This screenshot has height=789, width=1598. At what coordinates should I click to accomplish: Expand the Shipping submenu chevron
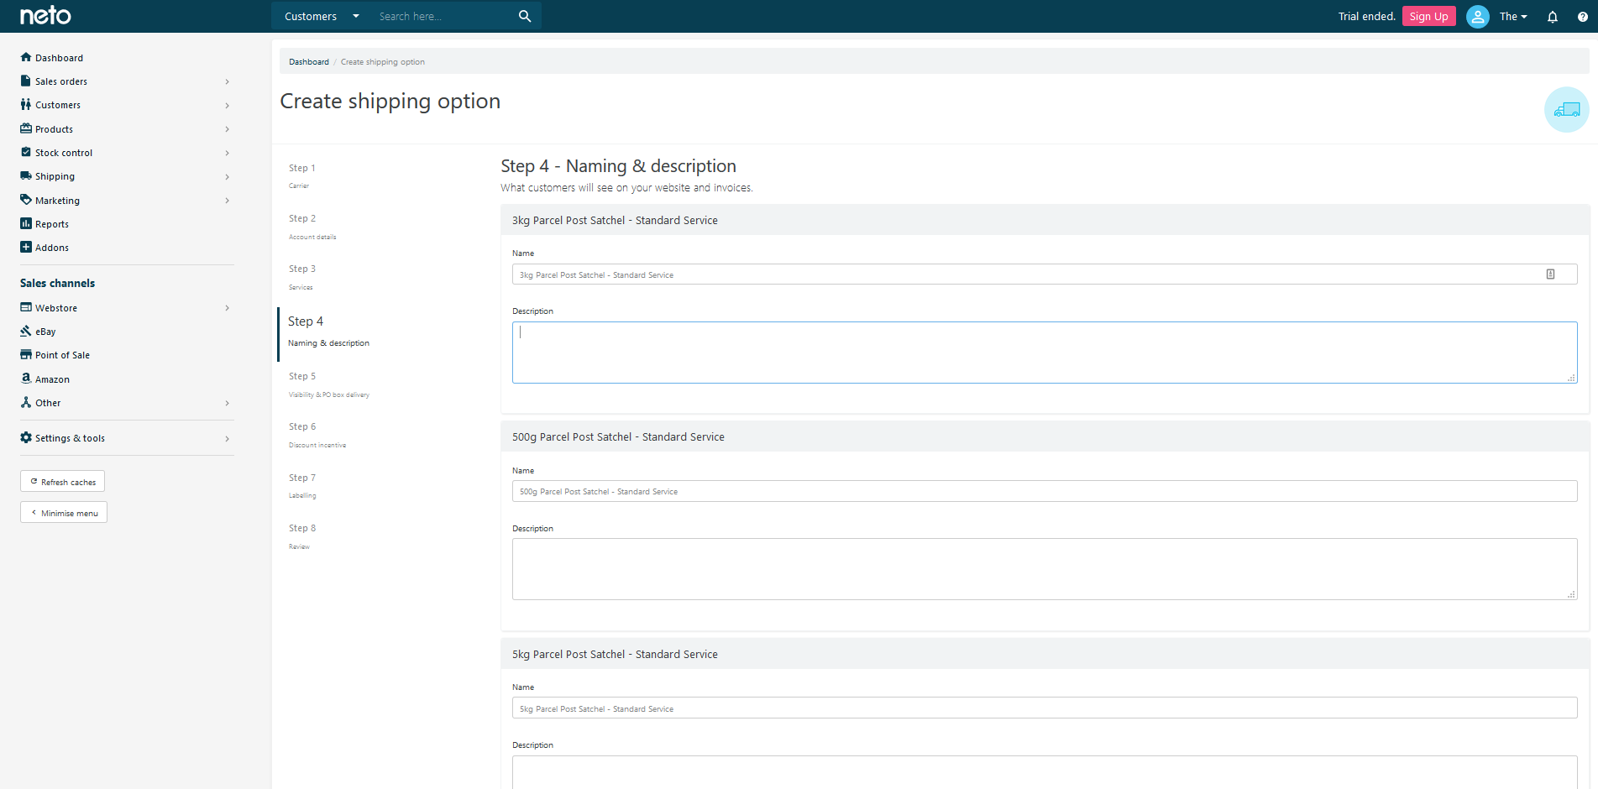coord(227,176)
